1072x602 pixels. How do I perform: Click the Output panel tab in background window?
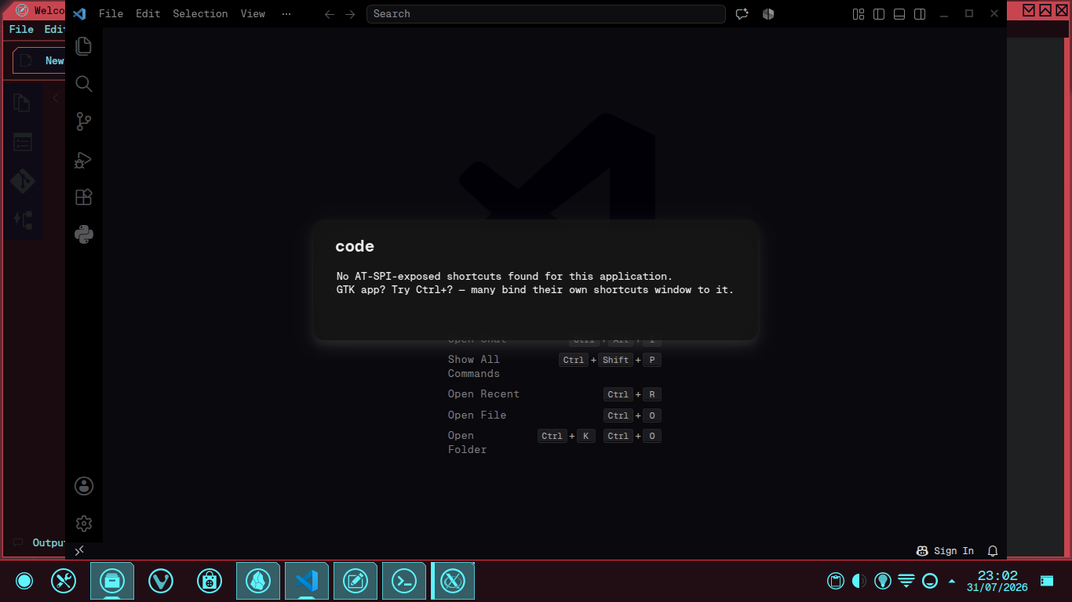point(39,542)
